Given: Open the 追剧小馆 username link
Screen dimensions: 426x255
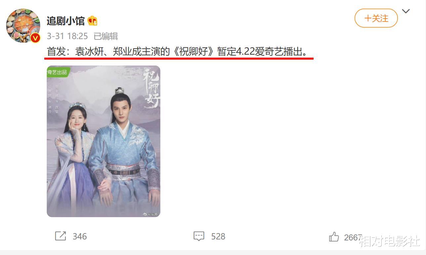Looking at the screenshot, I should click(65, 21).
